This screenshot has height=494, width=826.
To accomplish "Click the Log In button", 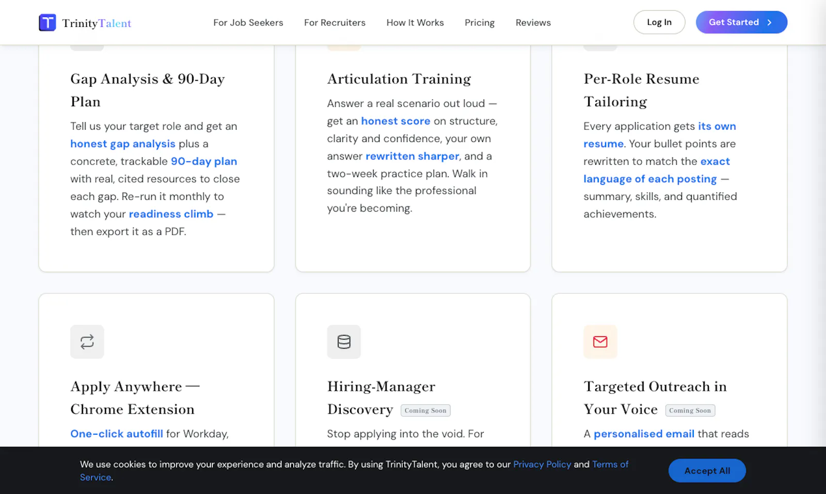I will tap(659, 22).
